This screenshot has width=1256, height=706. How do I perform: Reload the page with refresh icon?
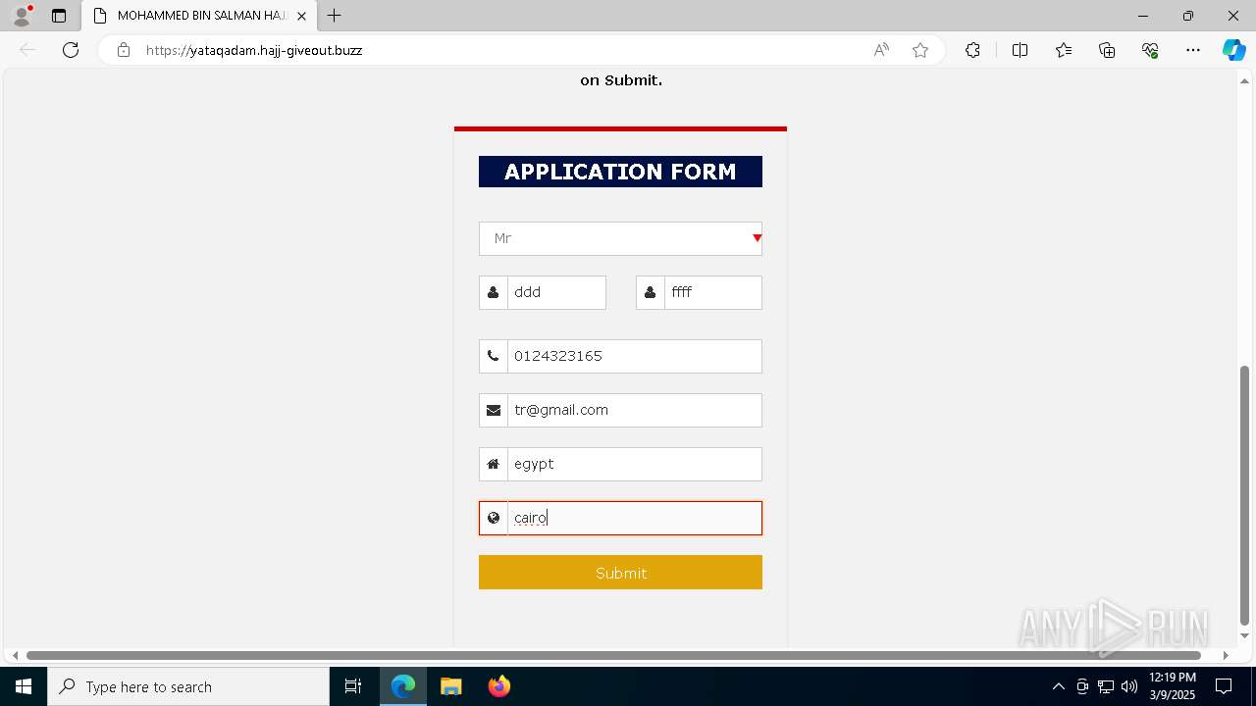pyautogui.click(x=71, y=50)
